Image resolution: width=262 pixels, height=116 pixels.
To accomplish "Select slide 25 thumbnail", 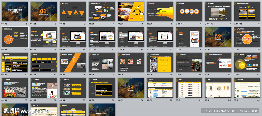I will [189, 62].
